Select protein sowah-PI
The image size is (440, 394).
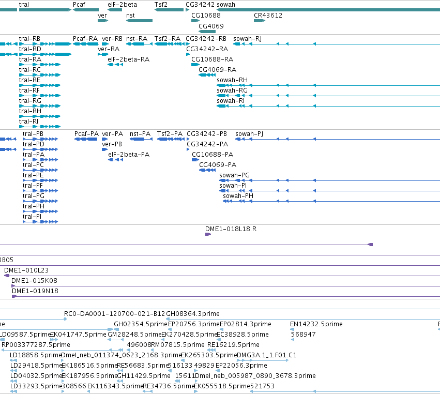pyautogui.click(x=233, y=186)
